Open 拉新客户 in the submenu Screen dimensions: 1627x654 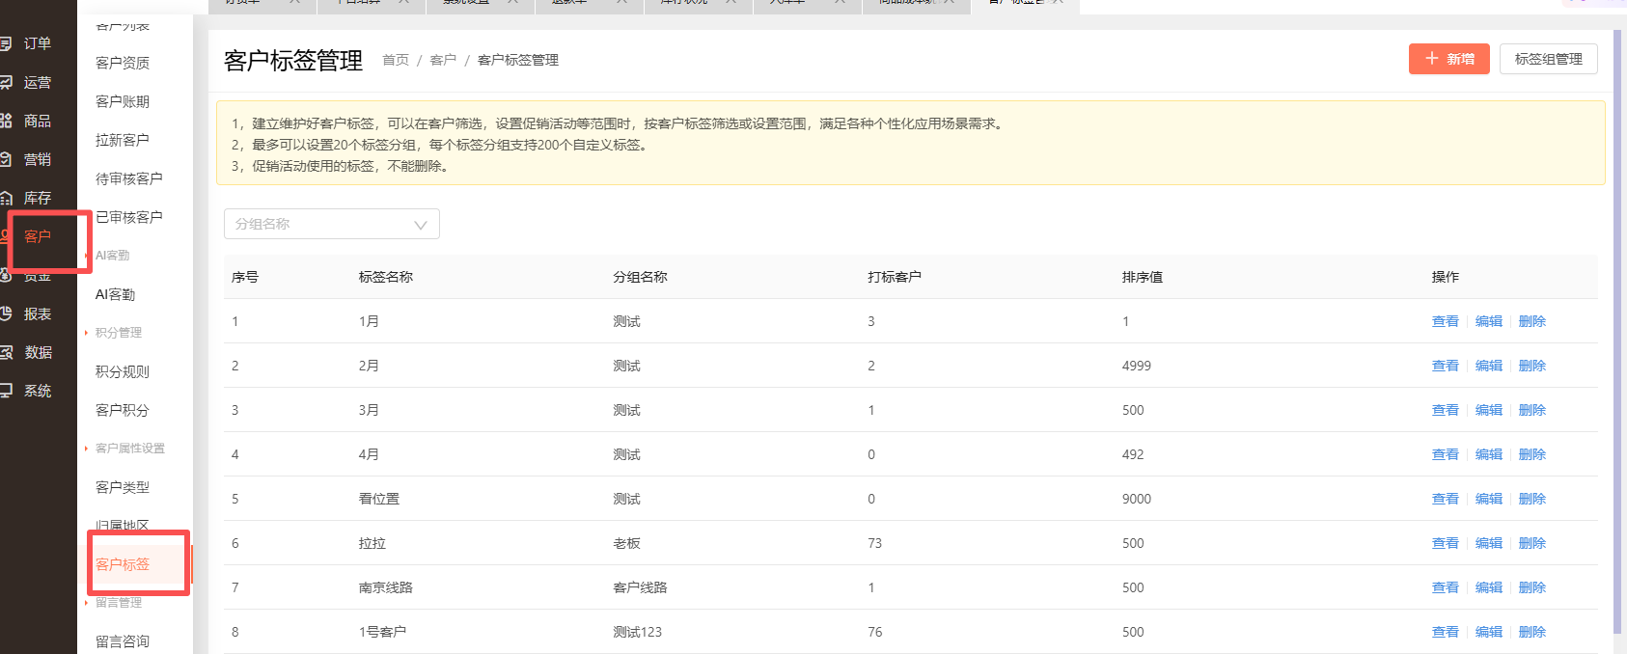click(123, 140)
